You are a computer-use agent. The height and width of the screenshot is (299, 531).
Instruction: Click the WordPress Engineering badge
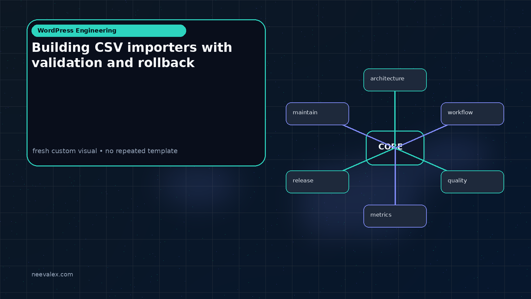coord(109,31)
